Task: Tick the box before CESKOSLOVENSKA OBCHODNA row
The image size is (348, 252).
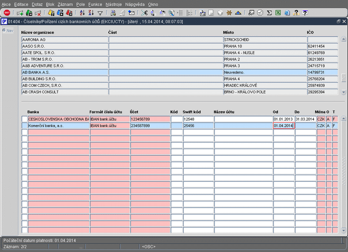Action: coord(24,119)
